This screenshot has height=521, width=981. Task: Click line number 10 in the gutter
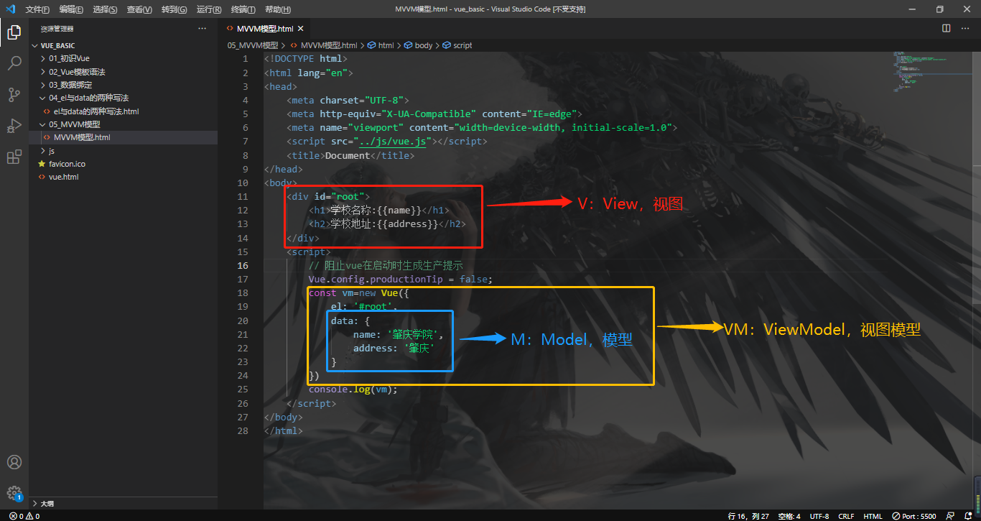(243, 183)
